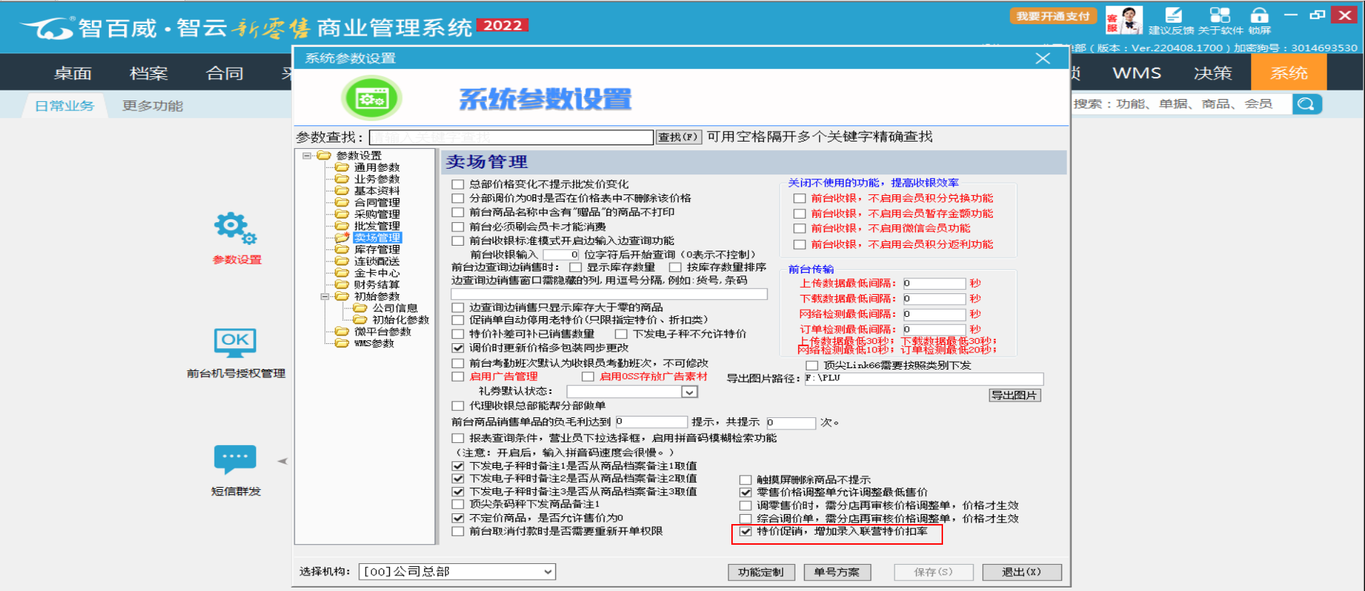1365x591 pixels.
Task: Collapse the 初始参数 tree node
Action: [x=325, y=297]
